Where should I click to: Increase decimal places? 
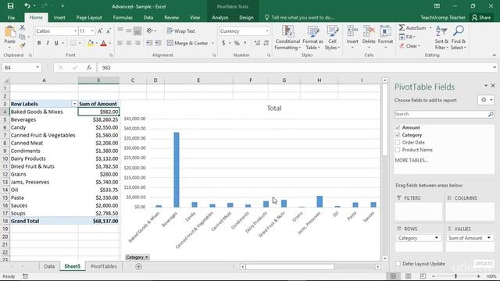257,43
